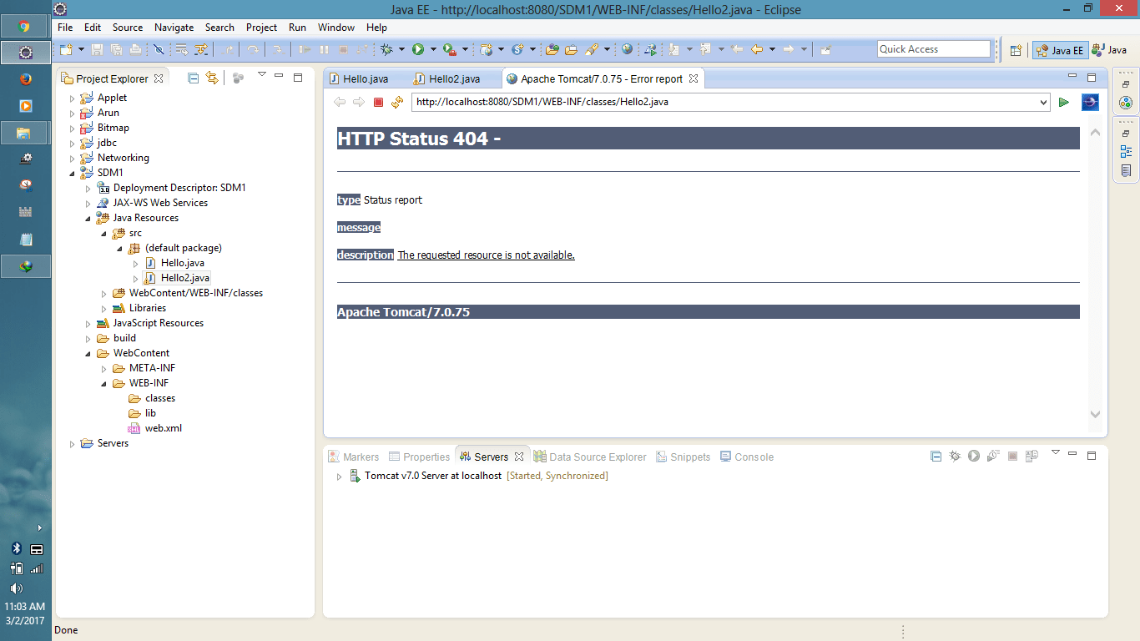Image resolution: width=1140 pixels, height=641 pixels.
Task: Open the Navigate menu
Action: pyautogui.click(x=174, y=28)
